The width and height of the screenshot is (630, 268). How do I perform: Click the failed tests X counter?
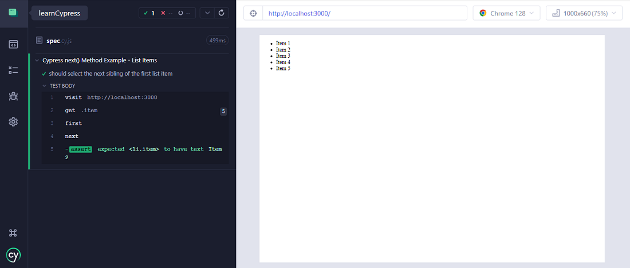click(x=166, y=13)
